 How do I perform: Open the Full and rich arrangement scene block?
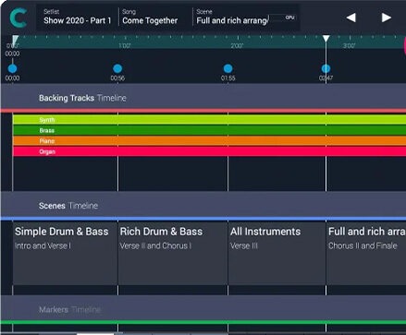(366, 253)
